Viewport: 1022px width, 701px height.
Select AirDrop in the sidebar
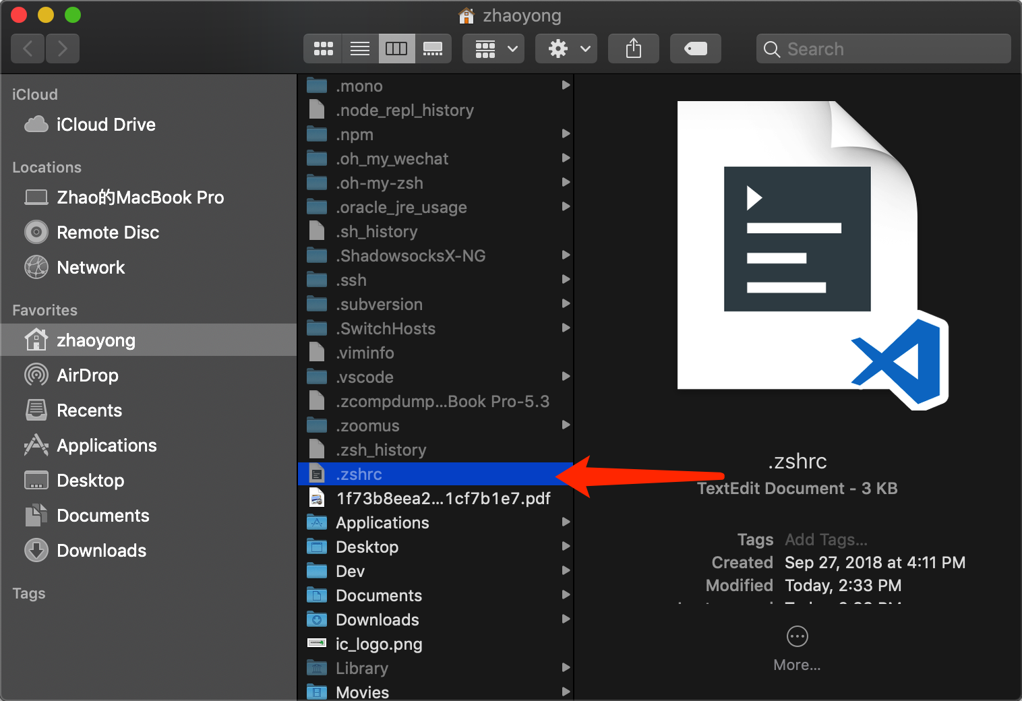(88, 375)
